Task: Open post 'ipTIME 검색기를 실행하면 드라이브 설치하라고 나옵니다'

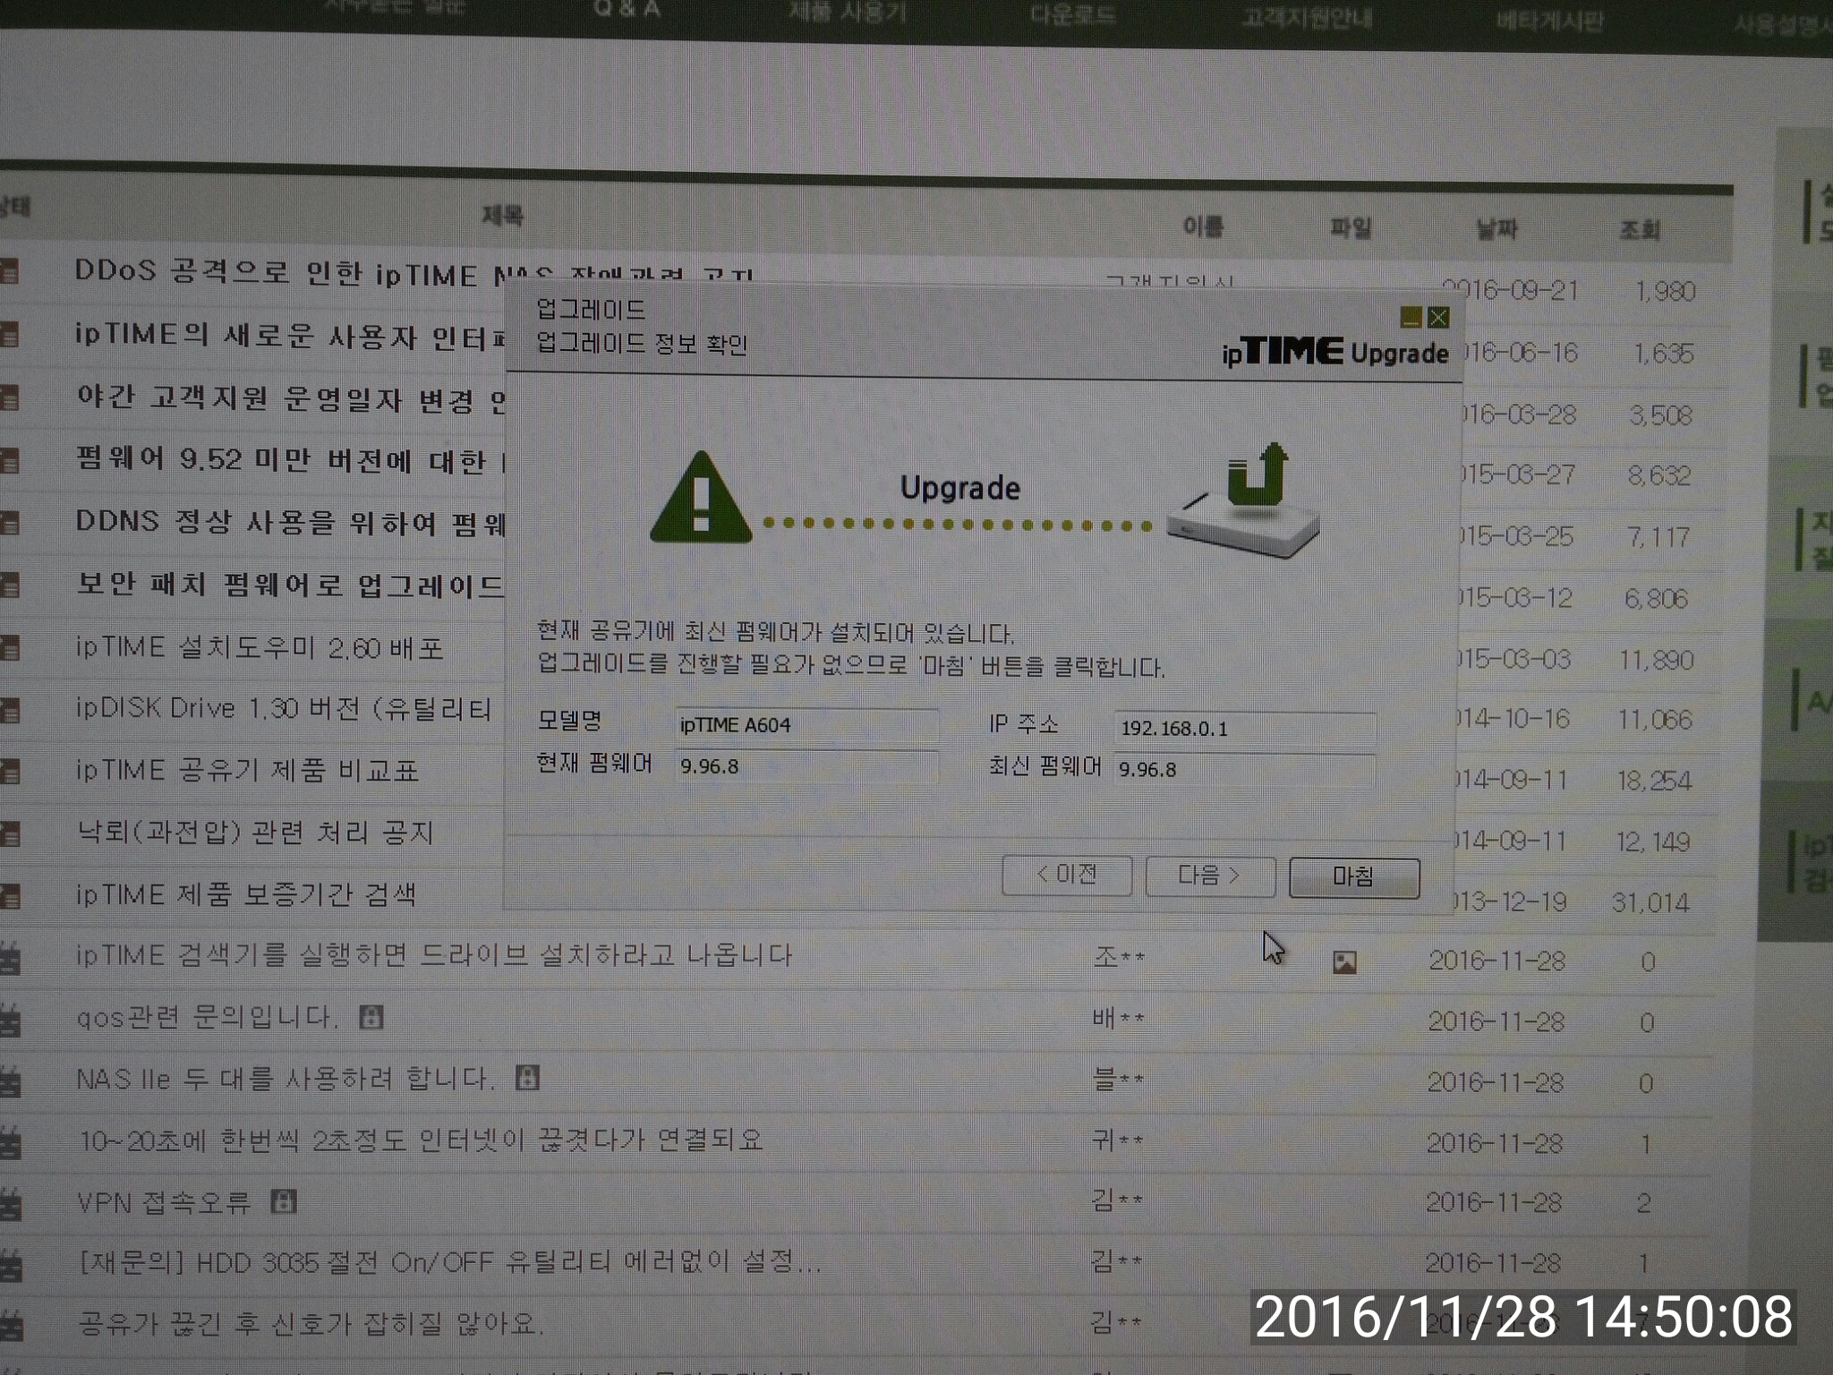Action: [x=434, y=955]
